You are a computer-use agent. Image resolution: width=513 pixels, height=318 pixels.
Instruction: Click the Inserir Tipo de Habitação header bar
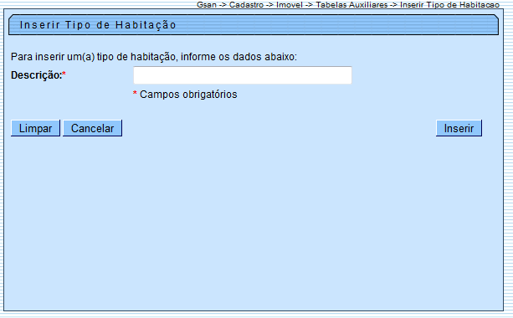point(254,25)
